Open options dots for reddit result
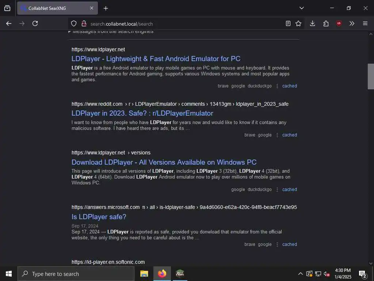This screenshot has height=281, width=374. [277, 135]
